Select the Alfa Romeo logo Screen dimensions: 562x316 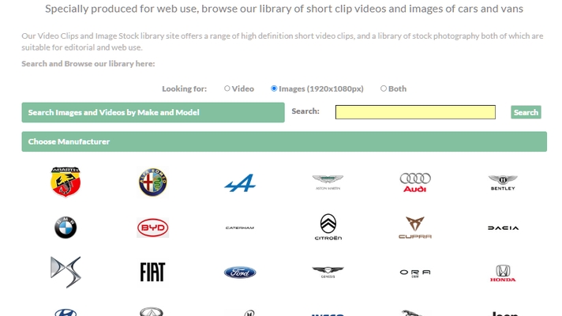[153, 182]
